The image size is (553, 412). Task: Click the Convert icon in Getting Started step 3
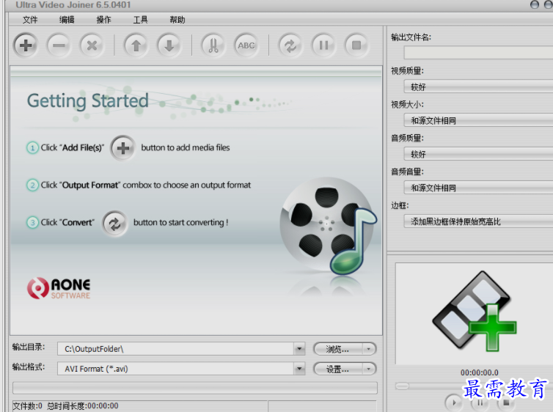114,224
